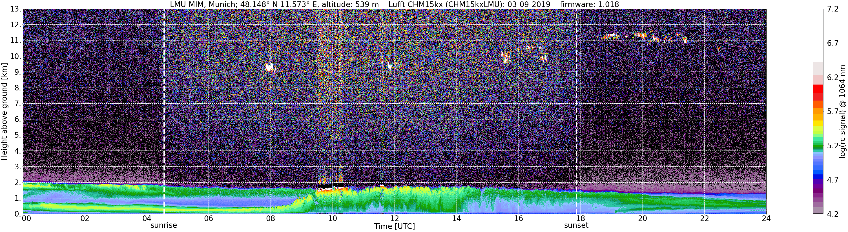Click the sunrise dashed vertical line
The image size is (848, 232).
[164, 112]
